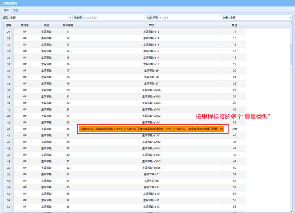The height and width of the screenshot is (213, 295).
Task: Click the 备注 column header
Action: pyautogui.click(x=234, y=25)
